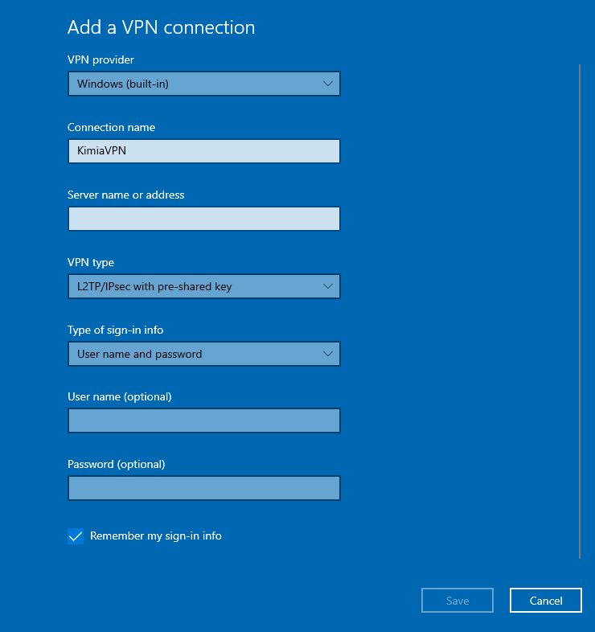
Task: Open the VPN provider dropdown
Action: click(203, 84)
